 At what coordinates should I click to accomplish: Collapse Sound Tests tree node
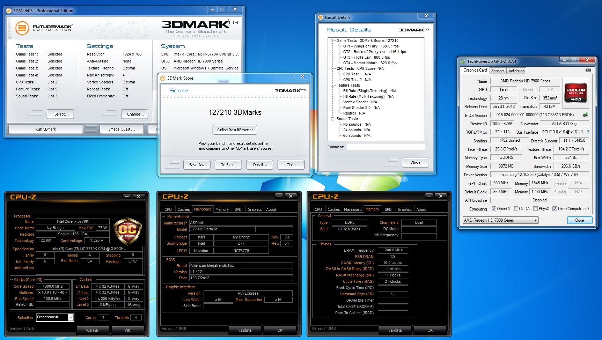click(333, 119)
